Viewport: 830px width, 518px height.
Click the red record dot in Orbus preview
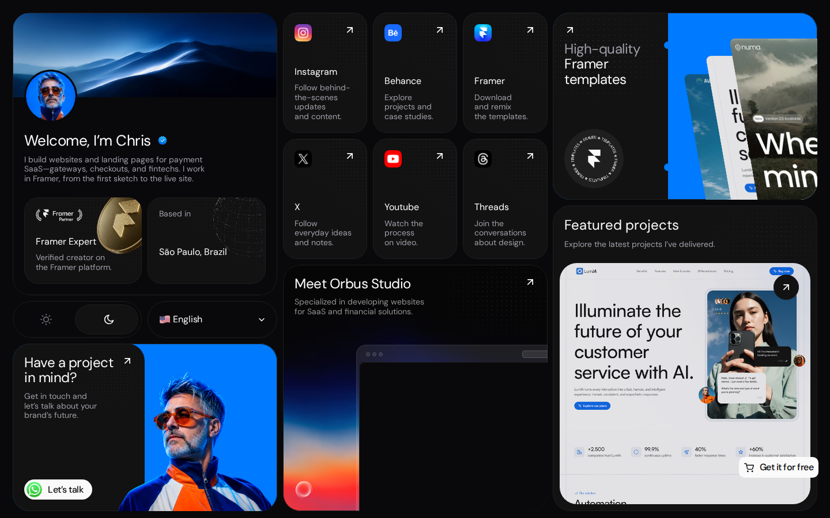tap(304, 489)
